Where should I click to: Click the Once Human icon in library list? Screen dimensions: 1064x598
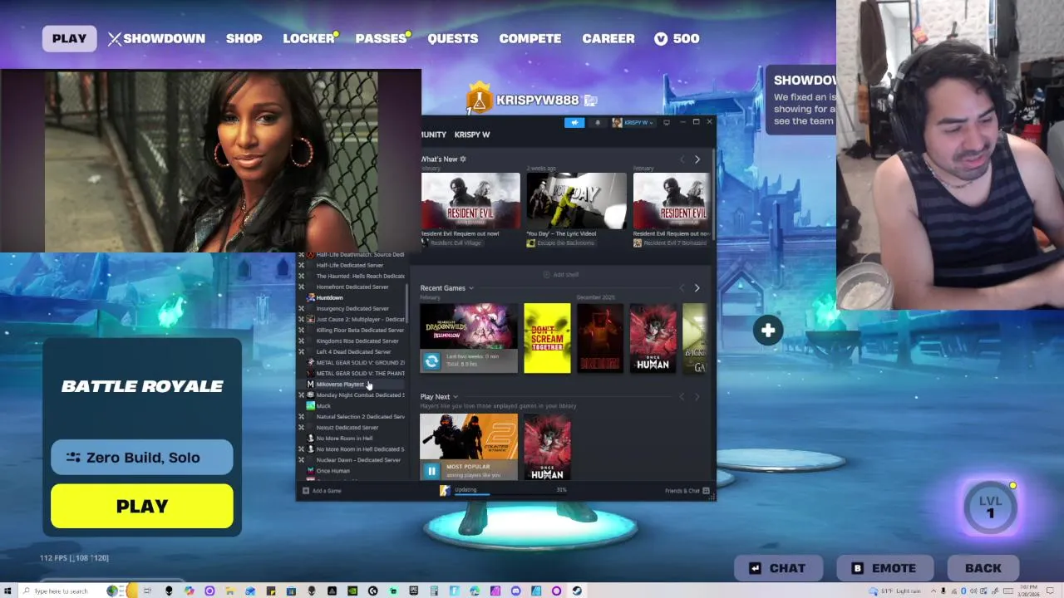(x=310, y=470)
